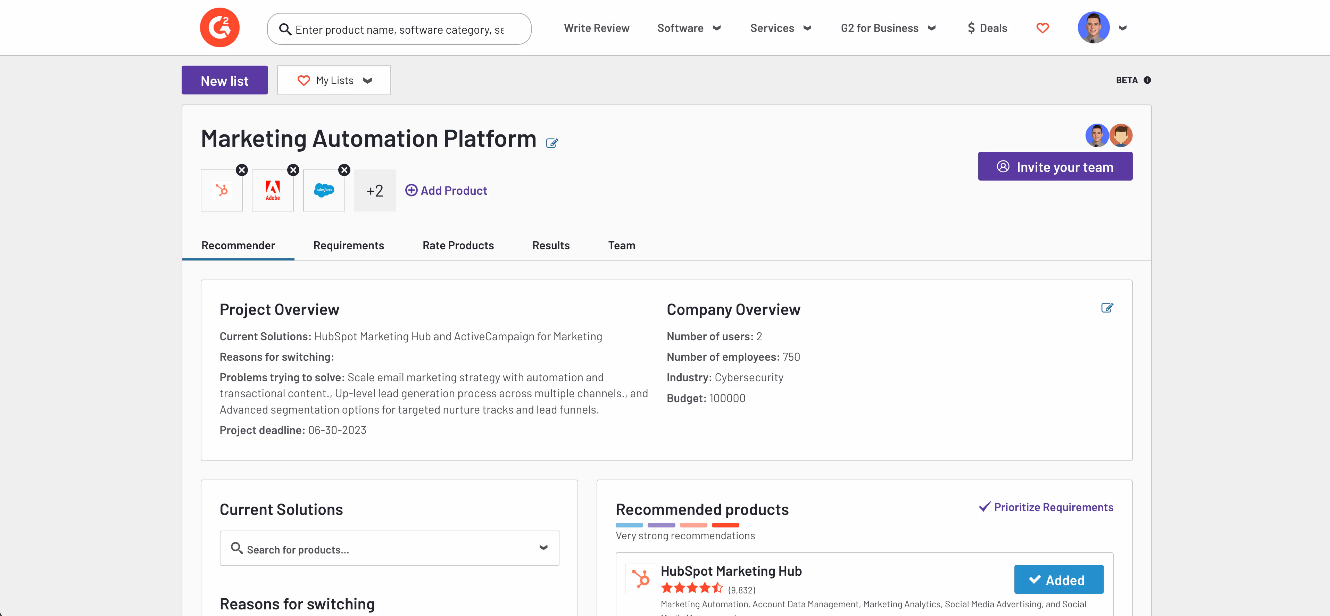Remove Salesforce product from the list

[344, 170]
